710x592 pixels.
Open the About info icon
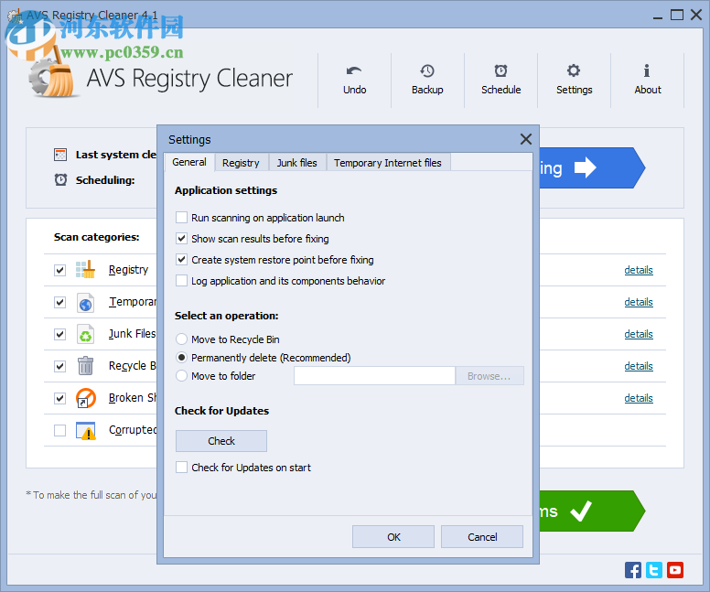pos(647,70)
